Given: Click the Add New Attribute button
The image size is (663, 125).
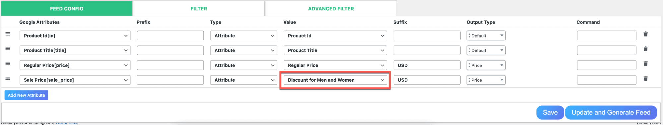Looking at the screenshot, I should [x=27, y=95].
